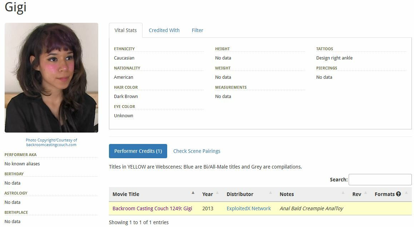414x227 pixels.
Task: Select the MEASUREMENTS label
Action: (x=231, y=87)
